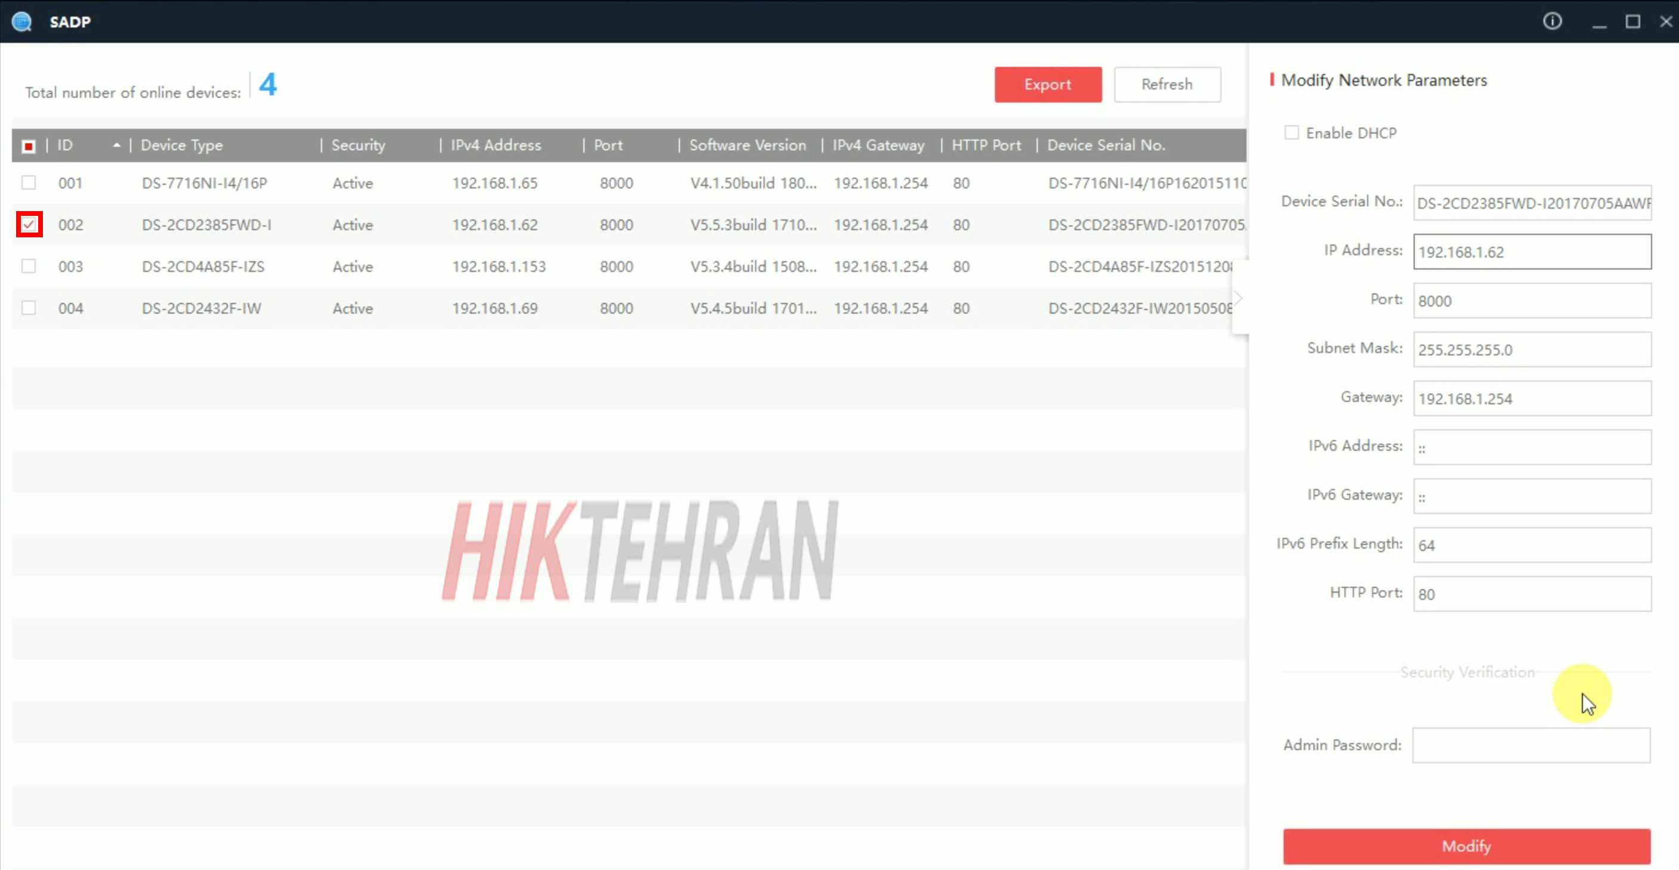Click the Export button

click(x=1047, y=84)
